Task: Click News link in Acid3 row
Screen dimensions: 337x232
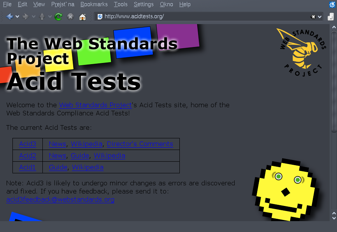Action: (x=57, y=144)
